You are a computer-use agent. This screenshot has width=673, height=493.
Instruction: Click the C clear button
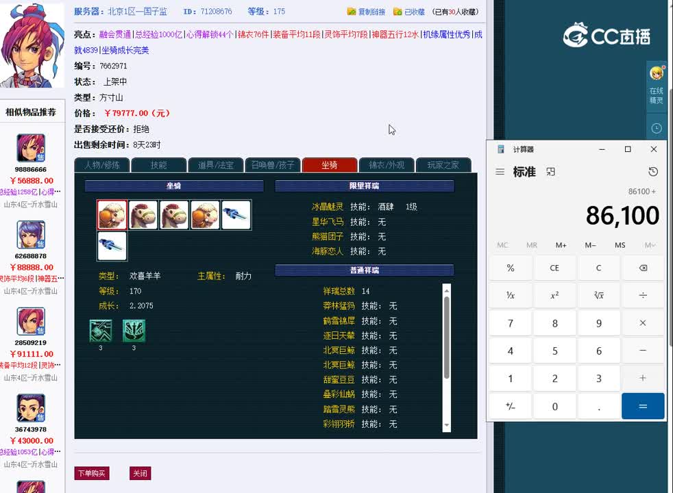point(599,268)
